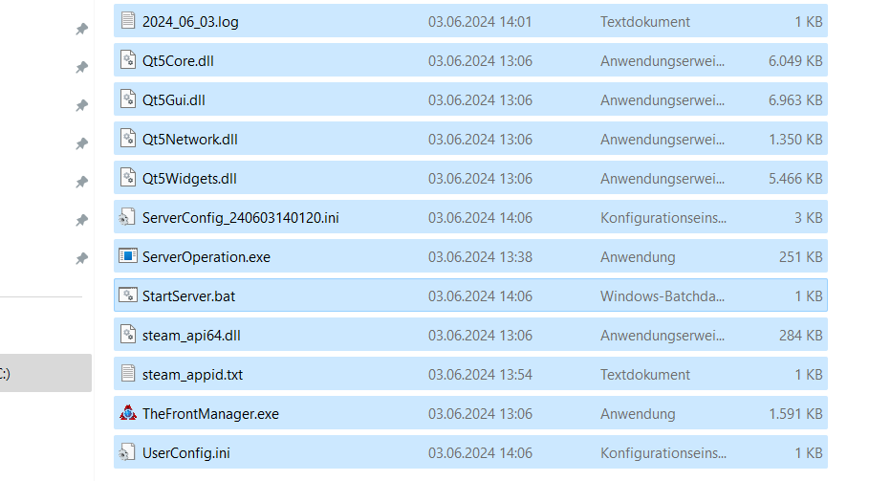Click the steam_appid.txt document icon
Image resolution: width=869 pixels, height=481 pixels.
(x=128, y=374)
